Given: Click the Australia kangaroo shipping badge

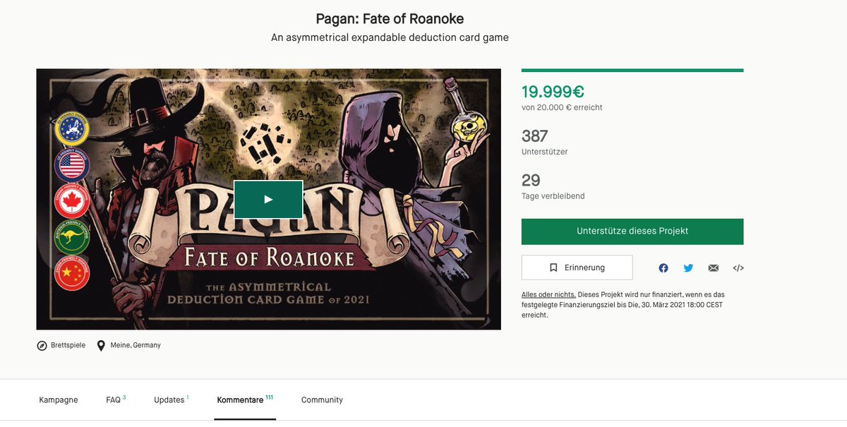Looking at the screenshot, I should pos(72,238).
